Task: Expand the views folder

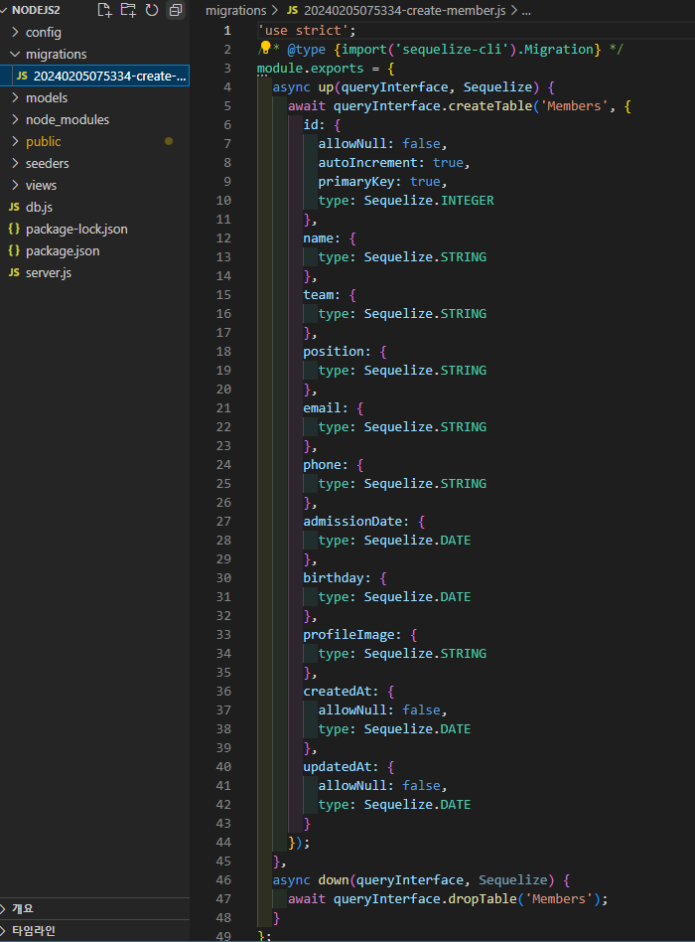Action: pyautogui.click(x=15, y=185)
